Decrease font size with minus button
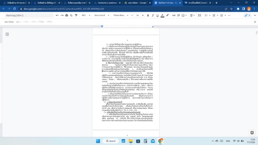The height and width of the screenshot is (145, 258). coord(132,15)
